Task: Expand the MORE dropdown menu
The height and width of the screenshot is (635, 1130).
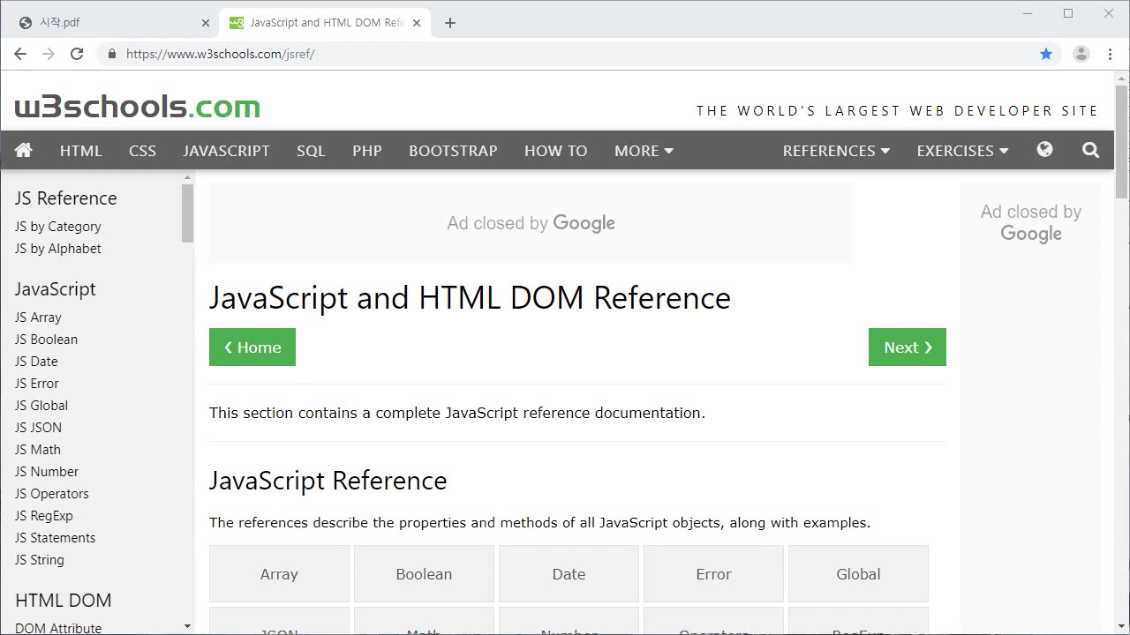Action: coord(644,151)
